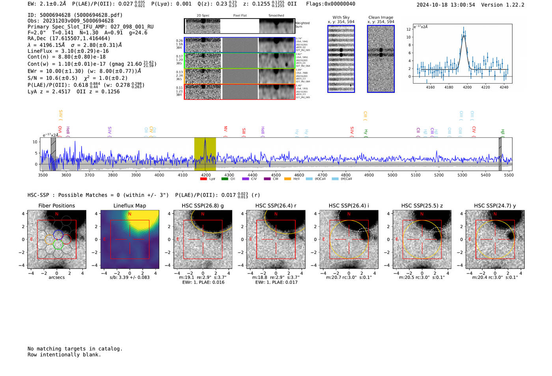Click the Clean Image thumbnail
The image size is (552, 376).
pyautogui.click(x=381, y=59)
